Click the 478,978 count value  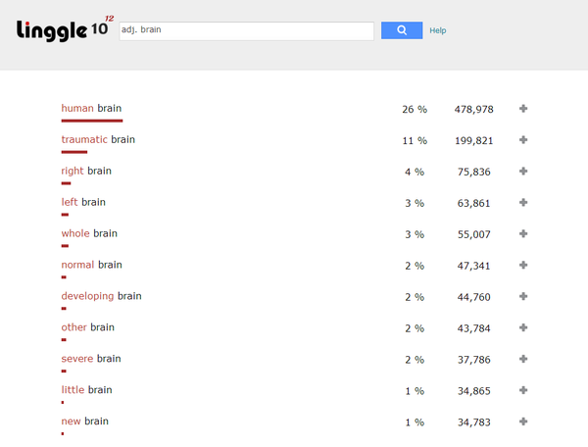(473, 110)
